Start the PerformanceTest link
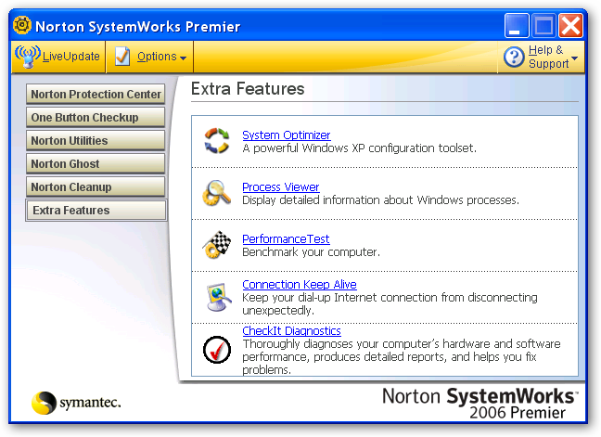 point(286,238)
